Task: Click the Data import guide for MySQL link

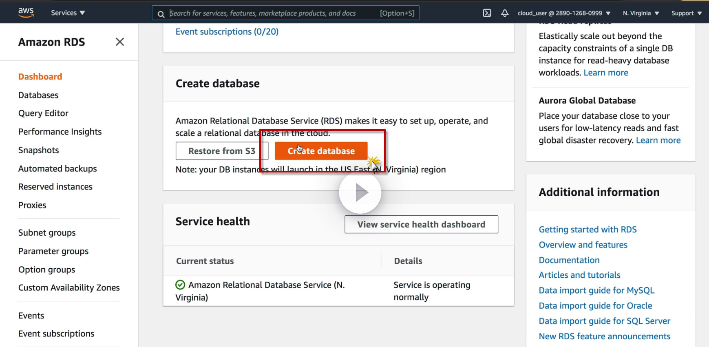Action: coord(596,290)
